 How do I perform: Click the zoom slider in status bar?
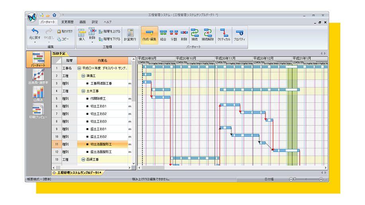pos(307,180)
